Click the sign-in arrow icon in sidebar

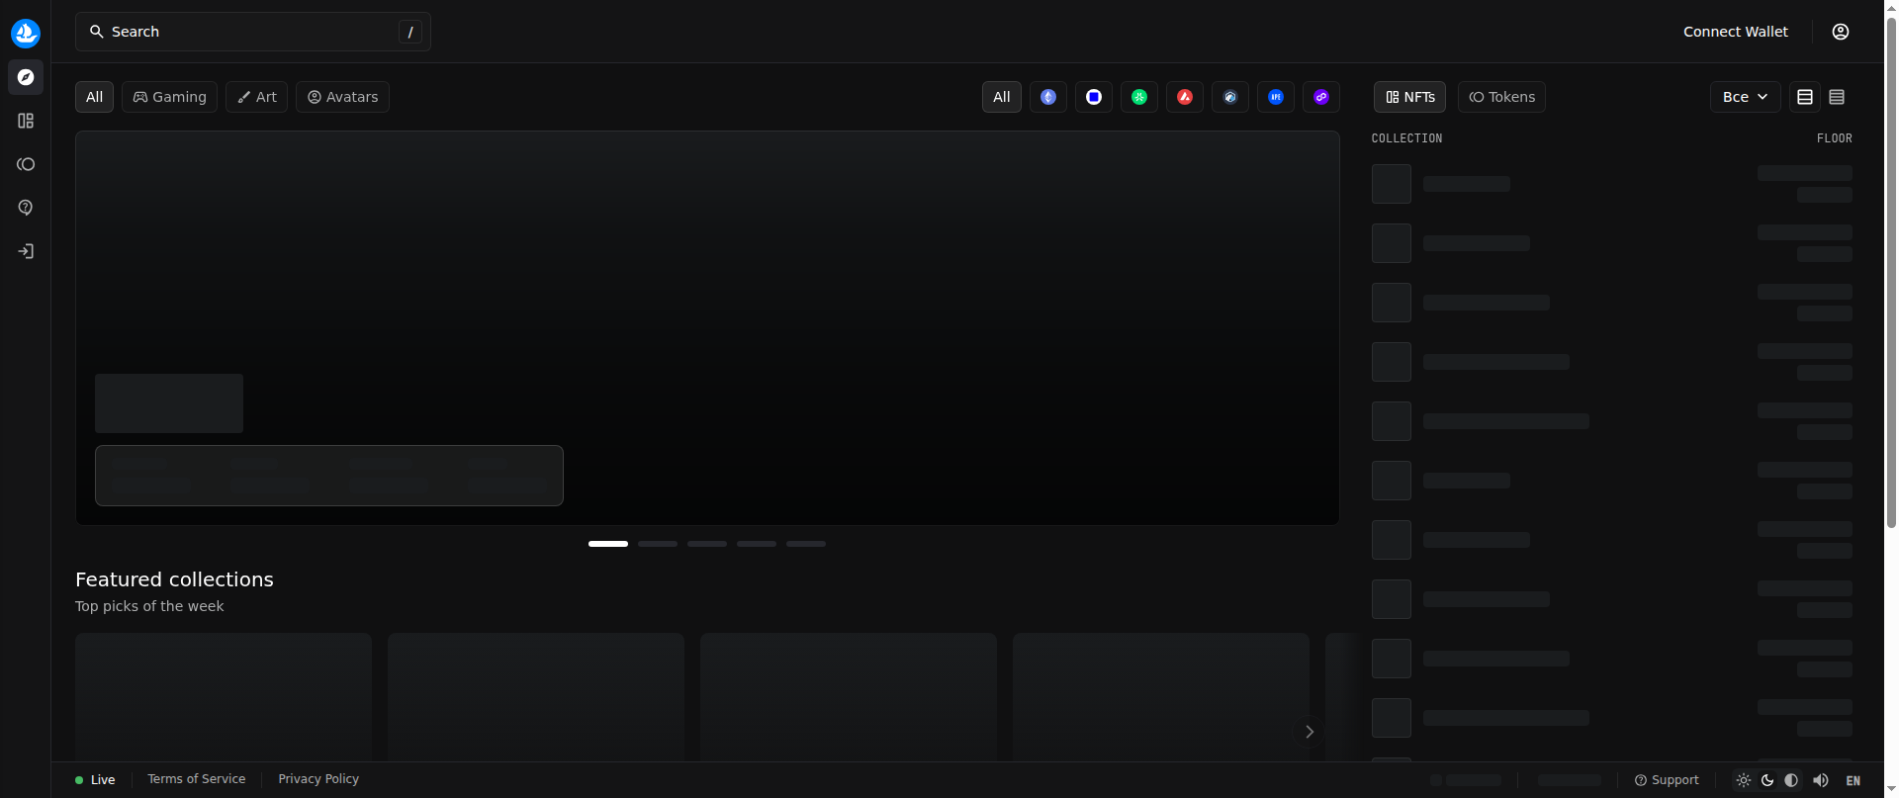pyautogui.click(x=26, y=251)
